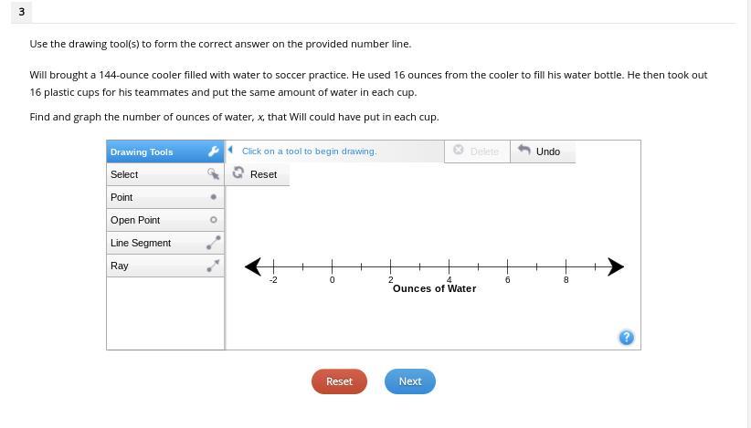Click the Line Segment tool icon

(x=213, y=243)
